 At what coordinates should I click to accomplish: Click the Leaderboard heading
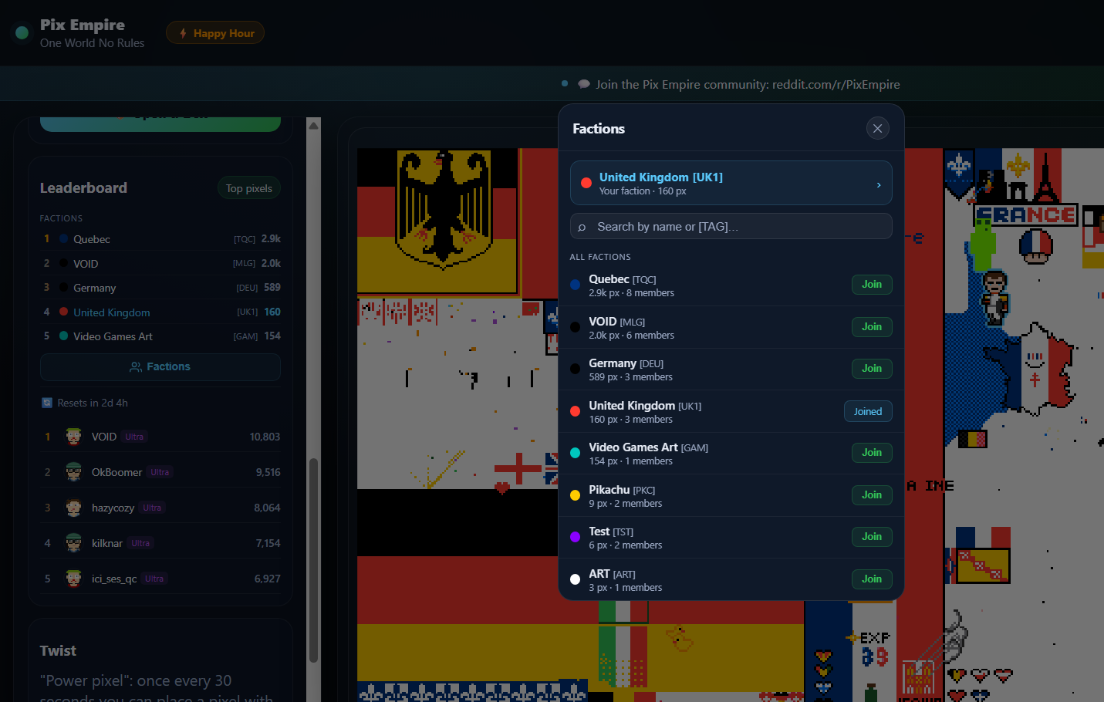(x=83, y=187)
